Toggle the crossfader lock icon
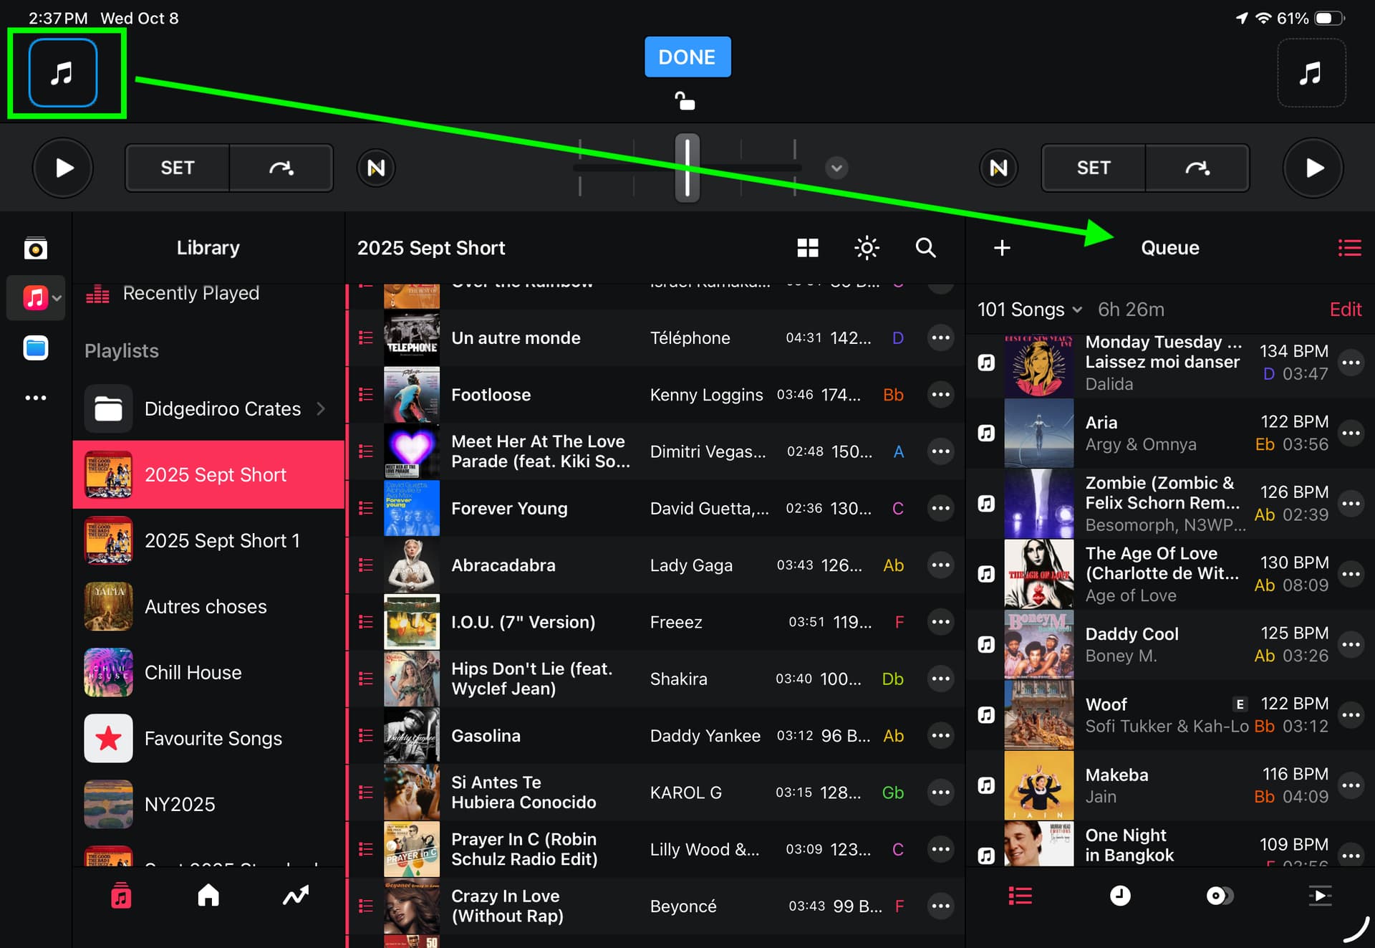 [685, 101]
